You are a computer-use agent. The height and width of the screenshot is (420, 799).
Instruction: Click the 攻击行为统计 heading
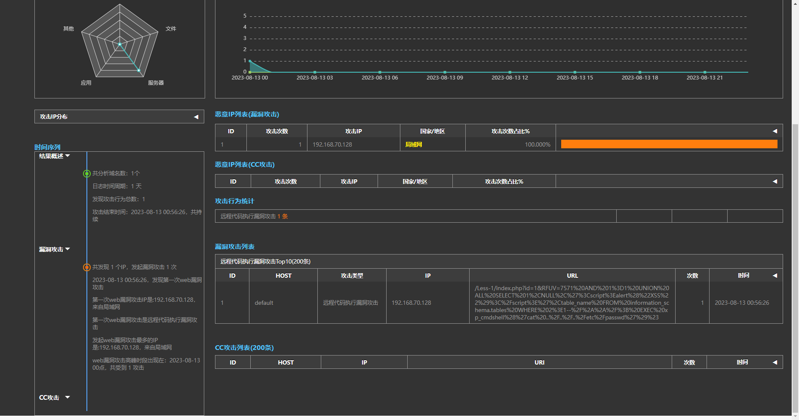(234, 201)
